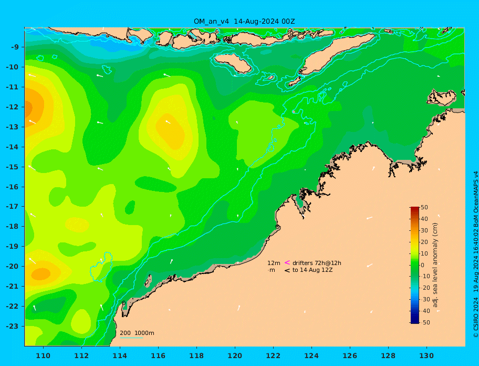Image resolution: width=479 pixels, height=366 pixels.
Task: Click longitude axis label '120'
Action: [x=235, y=356]
